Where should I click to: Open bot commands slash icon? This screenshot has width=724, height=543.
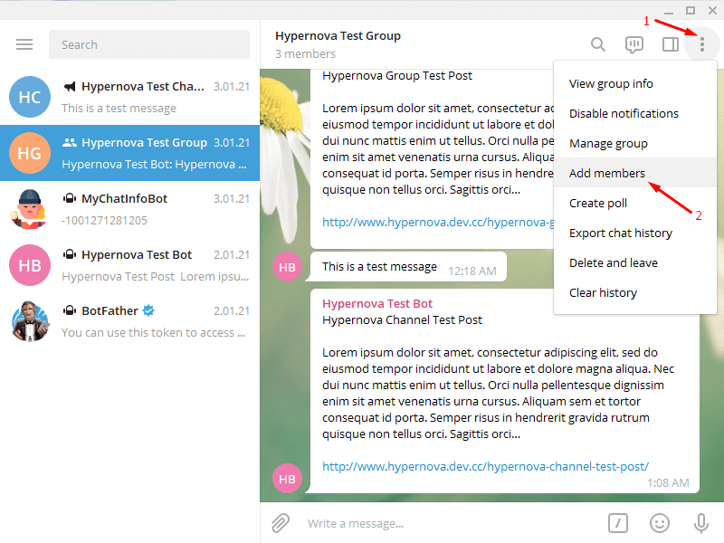(x=618, y=522)
